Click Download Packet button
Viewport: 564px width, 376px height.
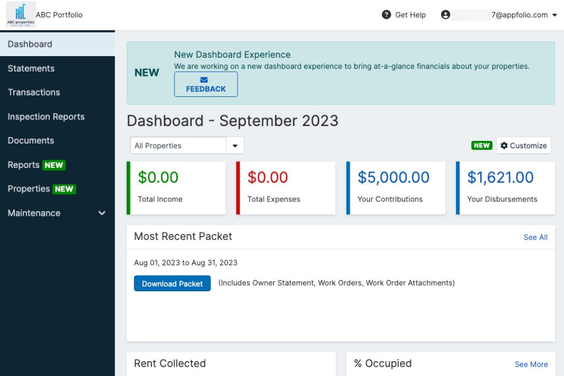172,284
